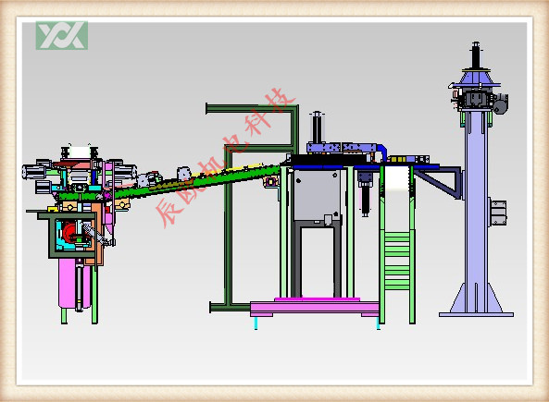
Task: Select the pink cylinder under the left machine
Action: tap(75, 283)
